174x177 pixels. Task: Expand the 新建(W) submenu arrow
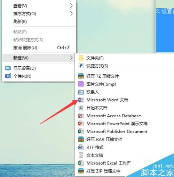pos(71,58)
